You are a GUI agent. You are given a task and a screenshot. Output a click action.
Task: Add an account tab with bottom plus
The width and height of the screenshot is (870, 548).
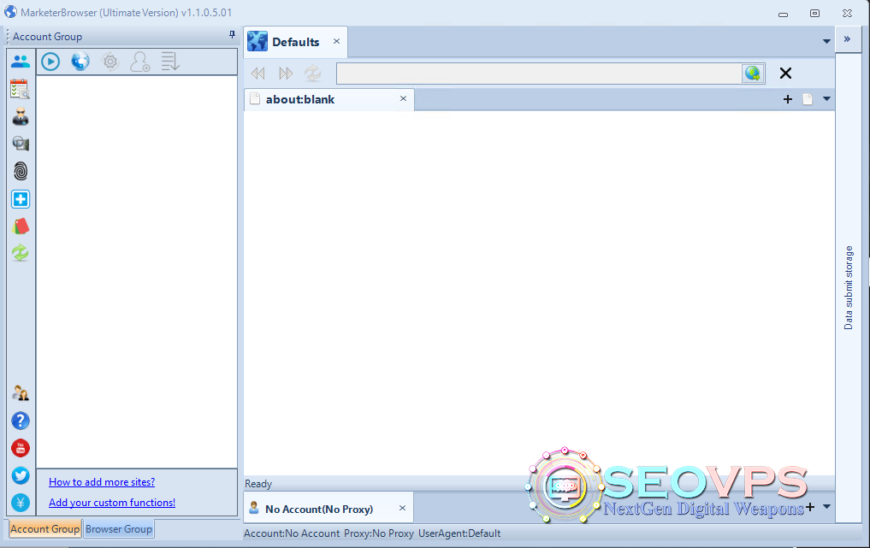tap(810, 507)
